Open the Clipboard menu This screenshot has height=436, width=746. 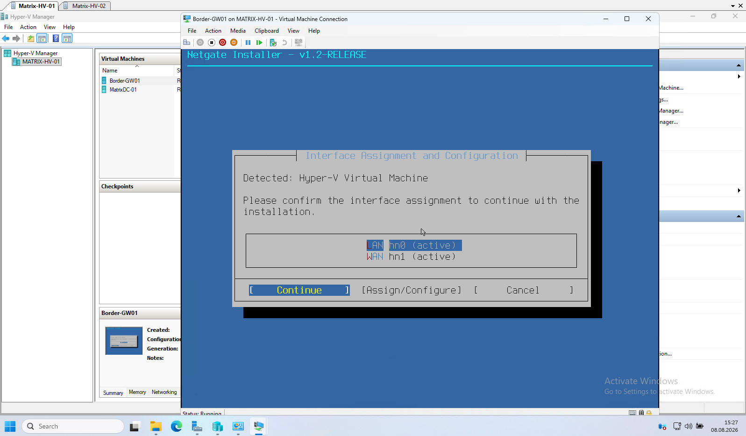coord(267,31)
